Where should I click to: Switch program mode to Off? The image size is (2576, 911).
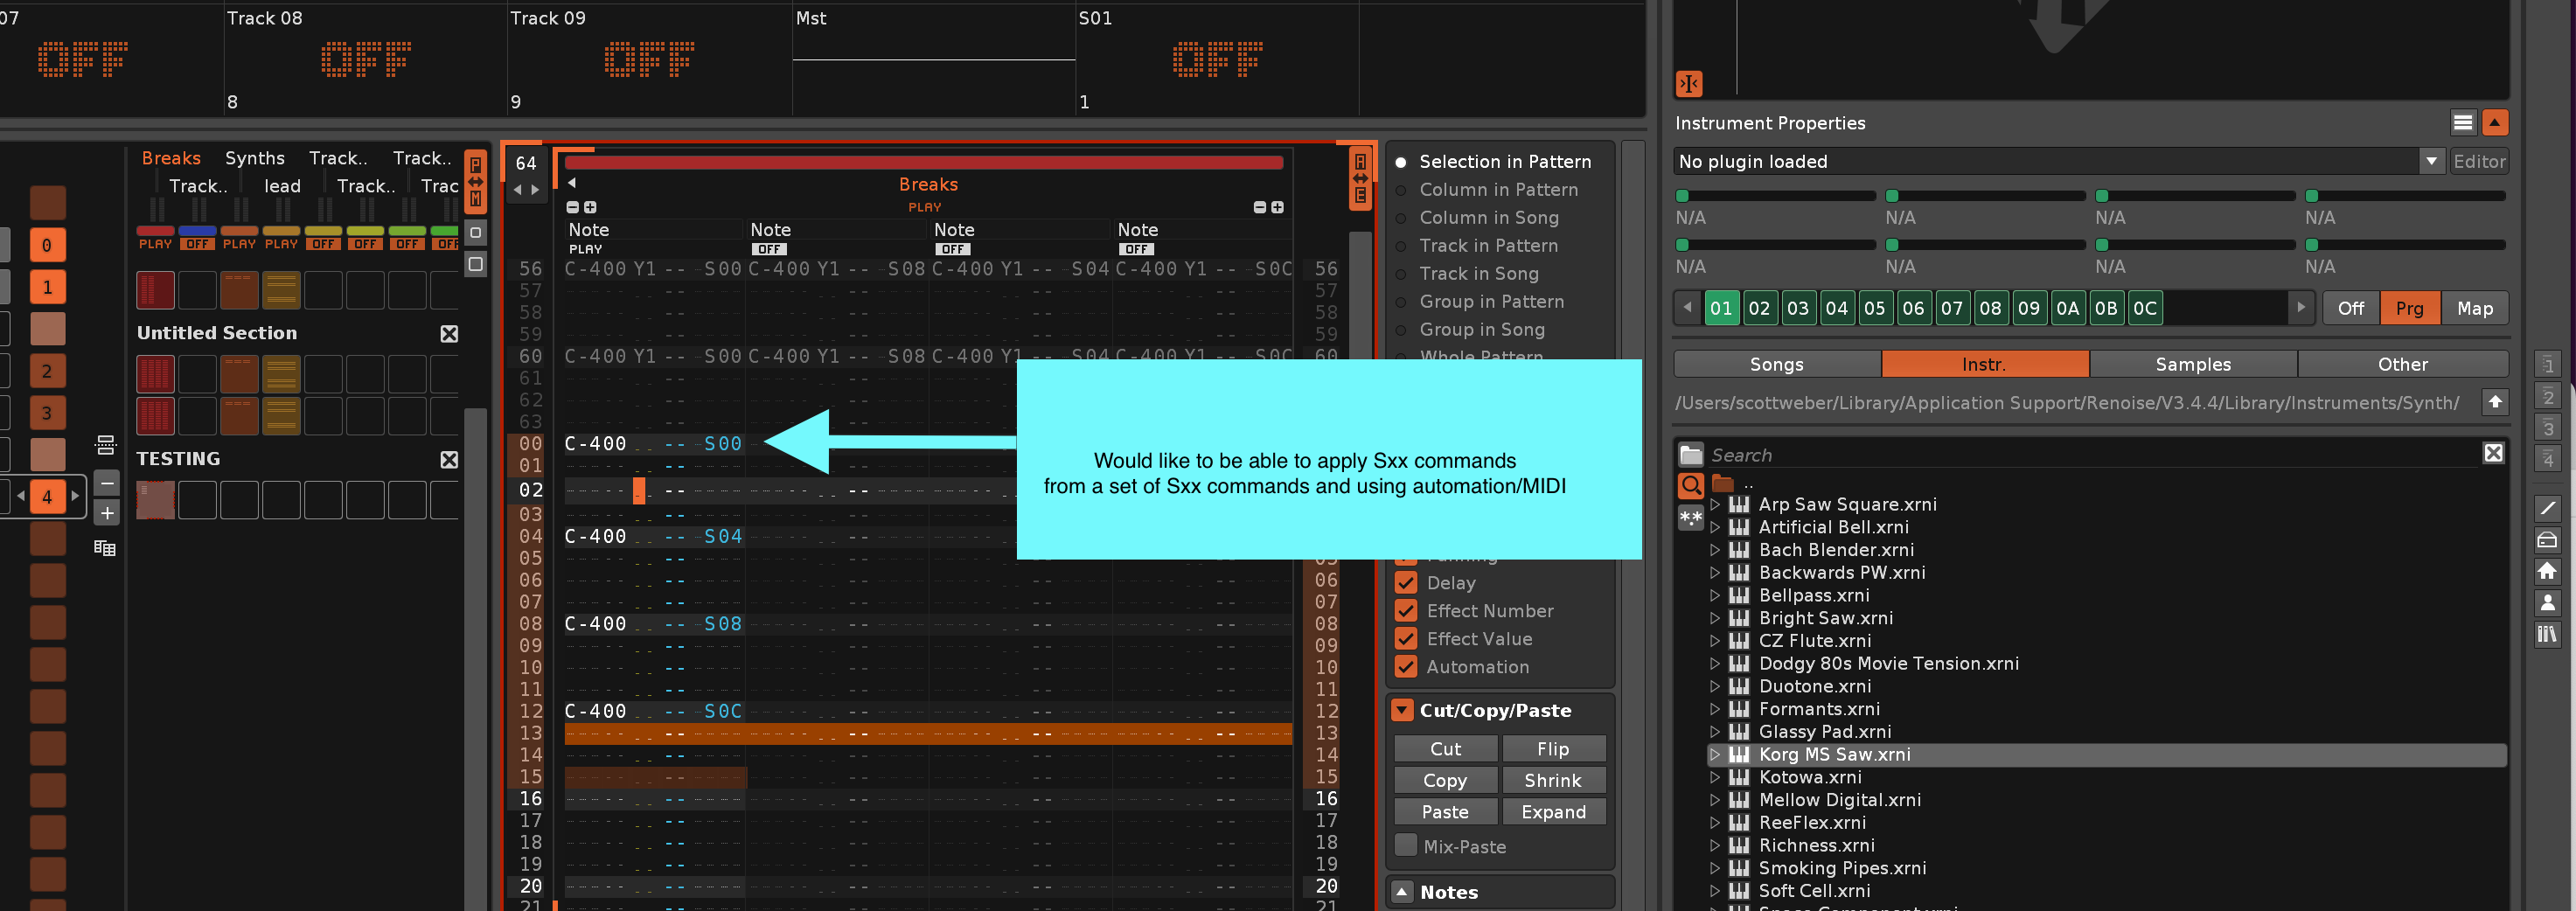click(x=2350, y=308)
